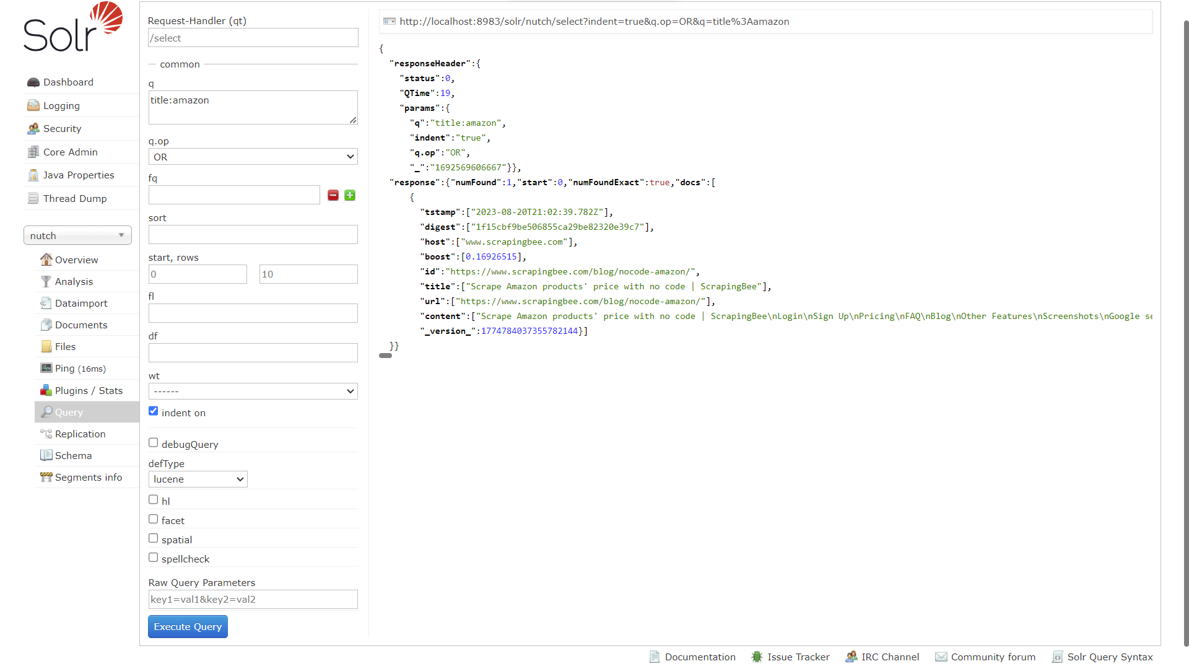
Task: Click the Dataimport icon in sidebar
Action: [x=46, y=303]
